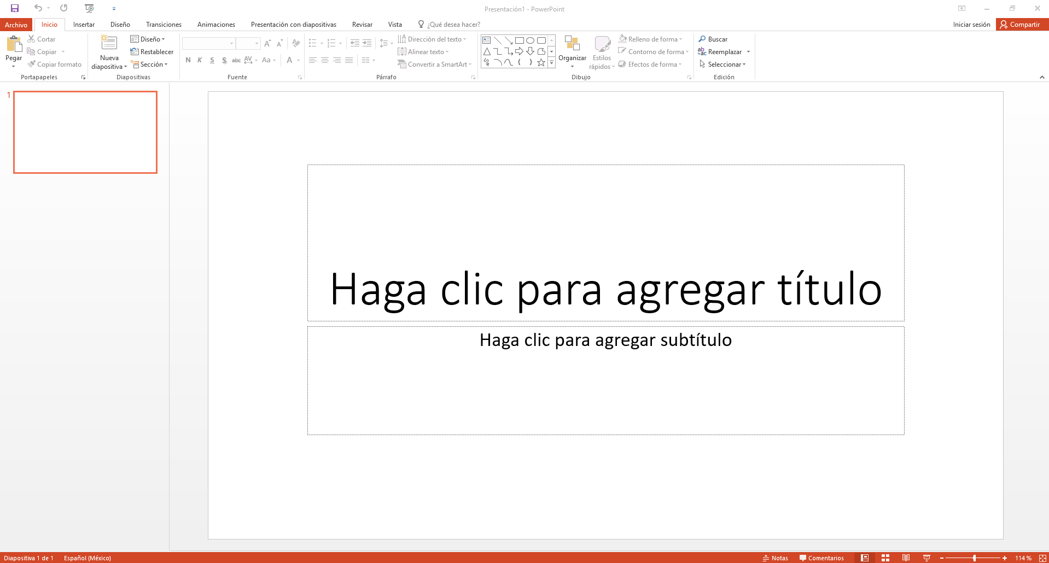This screenshot has height=563, width=1049.
Task: Click the zoom slider handle
Action: pyautogui.click(x=975, y=558)
